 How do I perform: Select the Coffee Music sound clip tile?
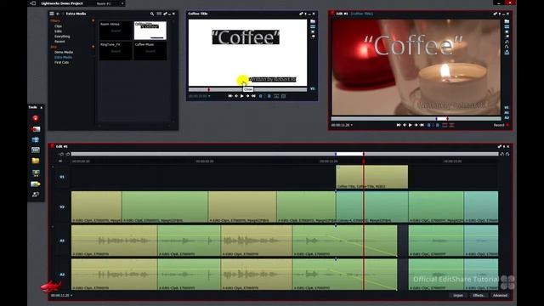[x=150, y=51]
